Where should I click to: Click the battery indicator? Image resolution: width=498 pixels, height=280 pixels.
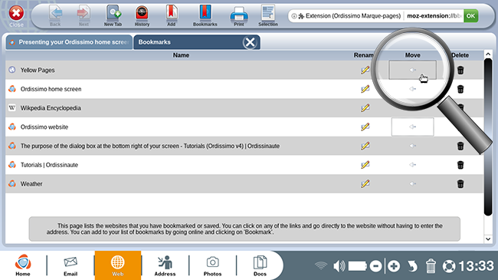pos(358,265)
